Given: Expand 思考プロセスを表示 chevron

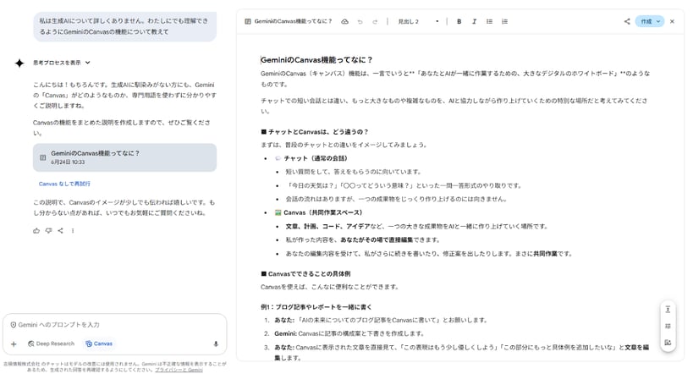Looking at the screenshot, I should pos(87,63).
